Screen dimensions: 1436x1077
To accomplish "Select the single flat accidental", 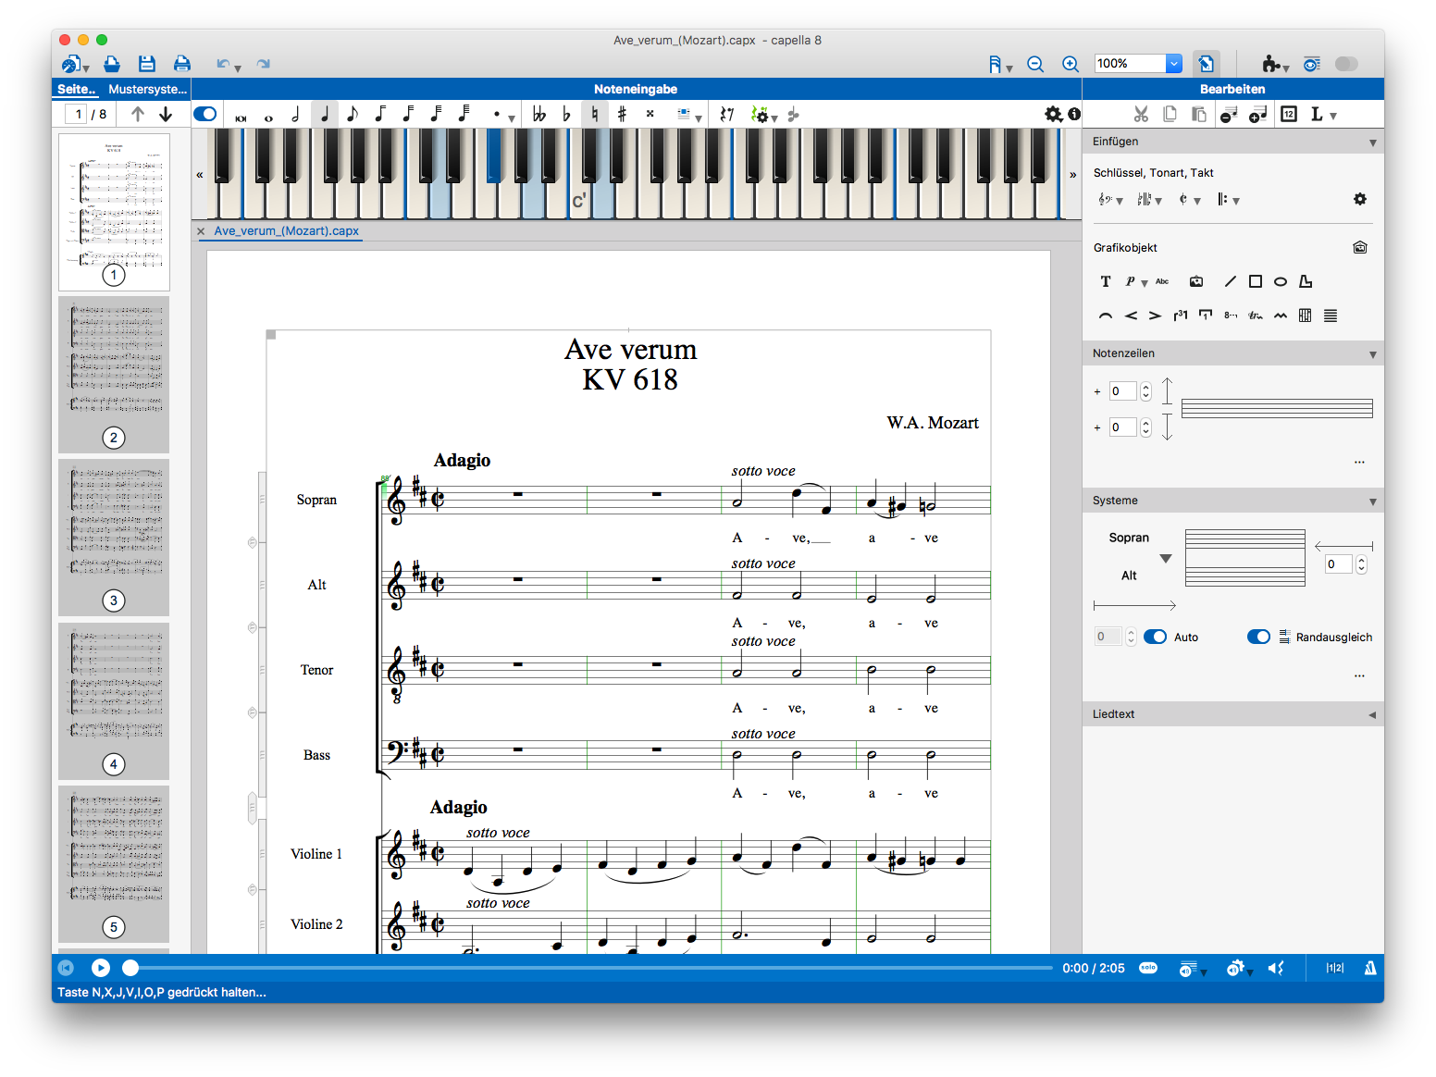I will (566, 114).
